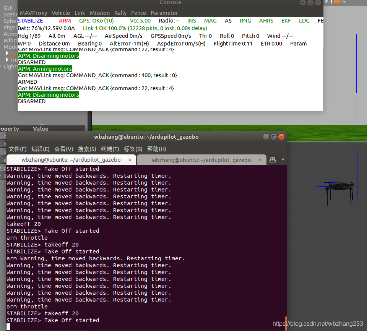
Task: Click the APM: Arming motors message
Action: coord(45,69)
